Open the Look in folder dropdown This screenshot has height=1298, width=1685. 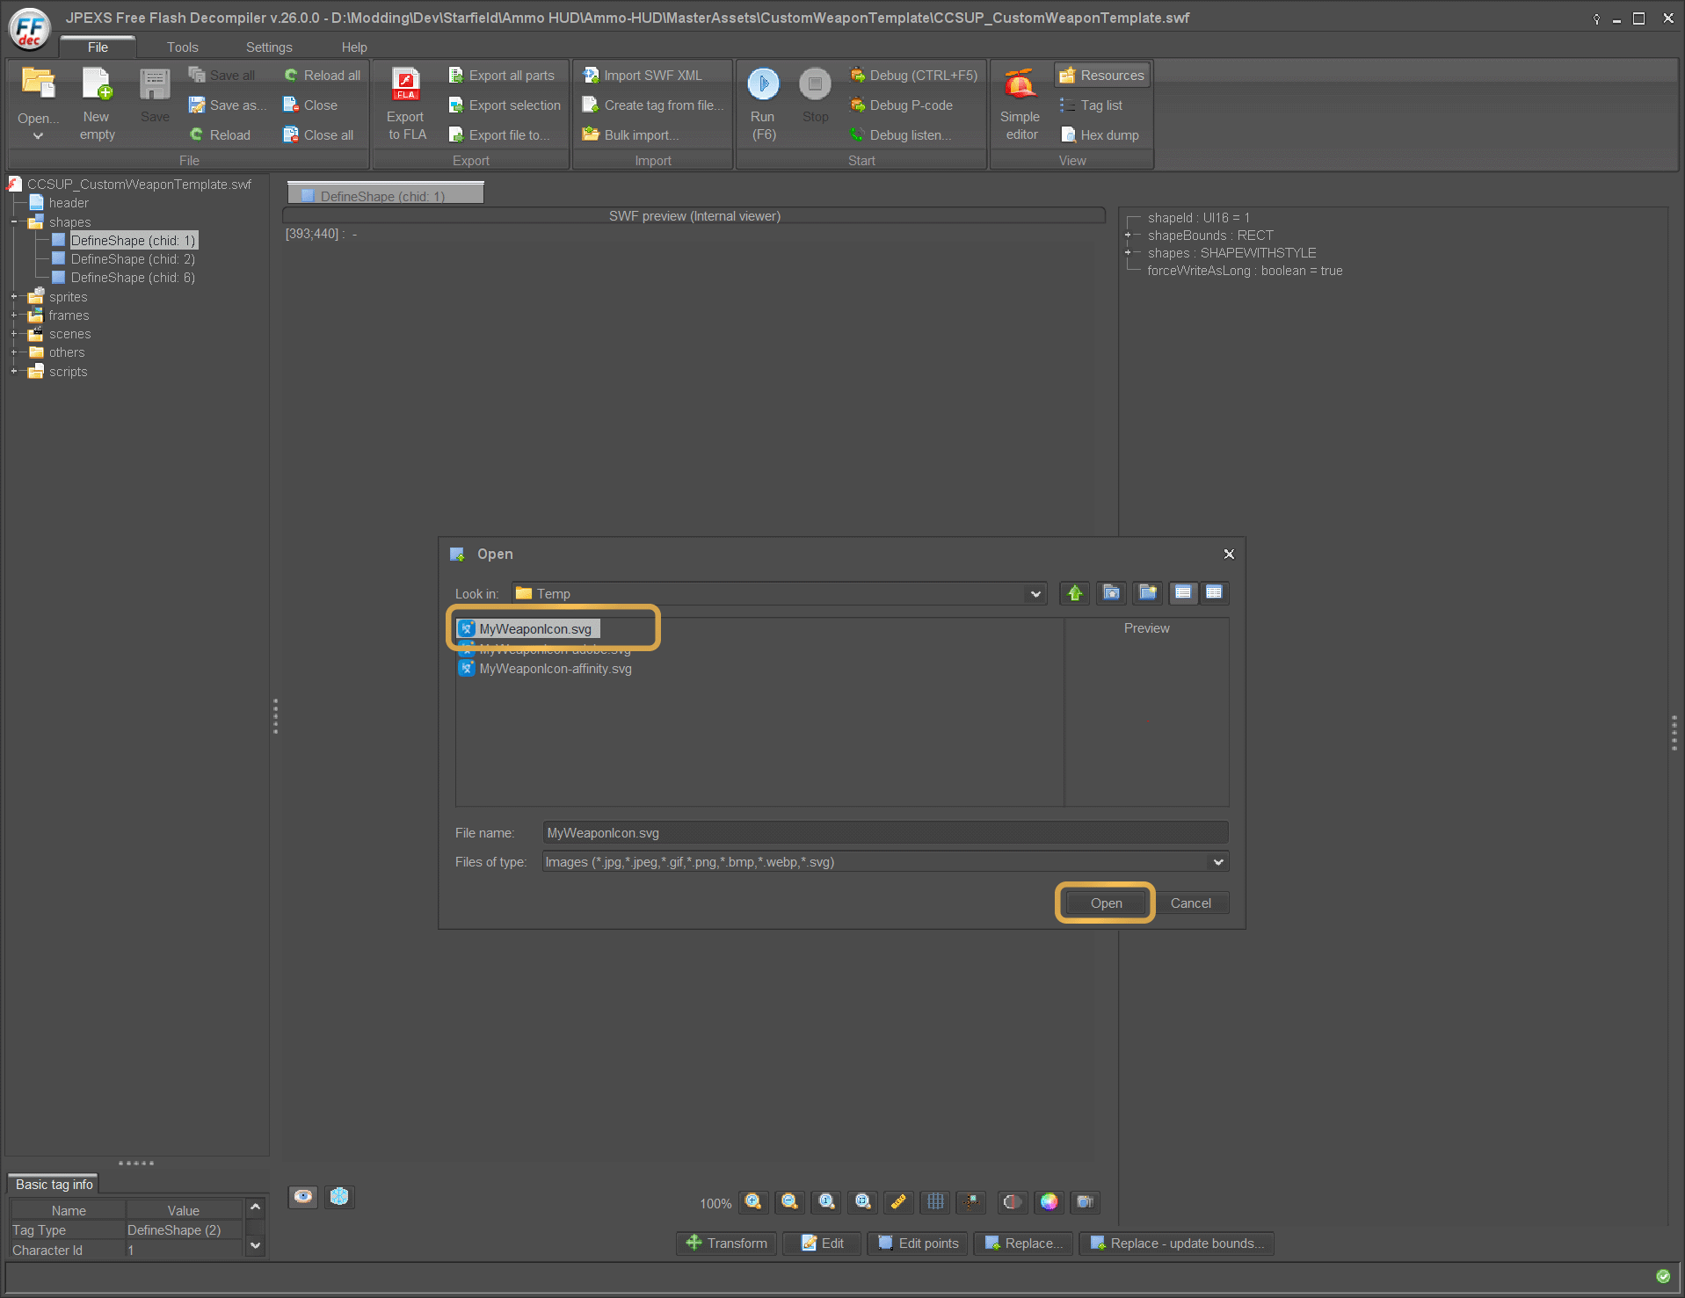pos(1035,594)
